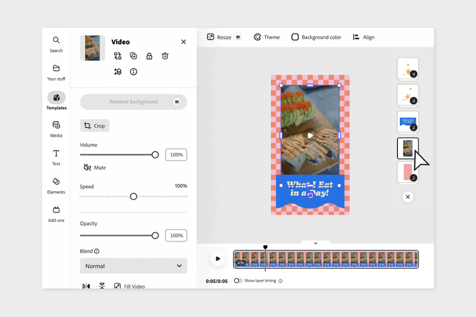Image resolution: width=476 pixels, height=317 pixels.
Task: Collapse the timeline with chevron
Action: [x=315, y=243]
